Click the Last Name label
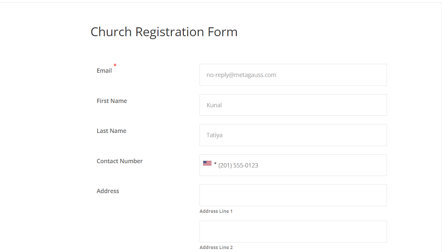 pos(111,131)
